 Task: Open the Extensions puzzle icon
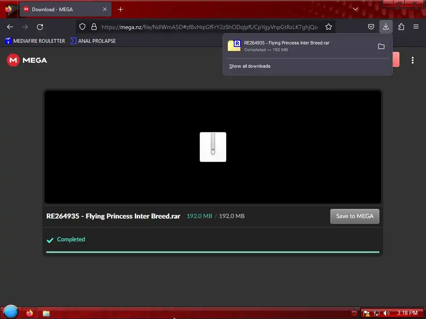401,27
